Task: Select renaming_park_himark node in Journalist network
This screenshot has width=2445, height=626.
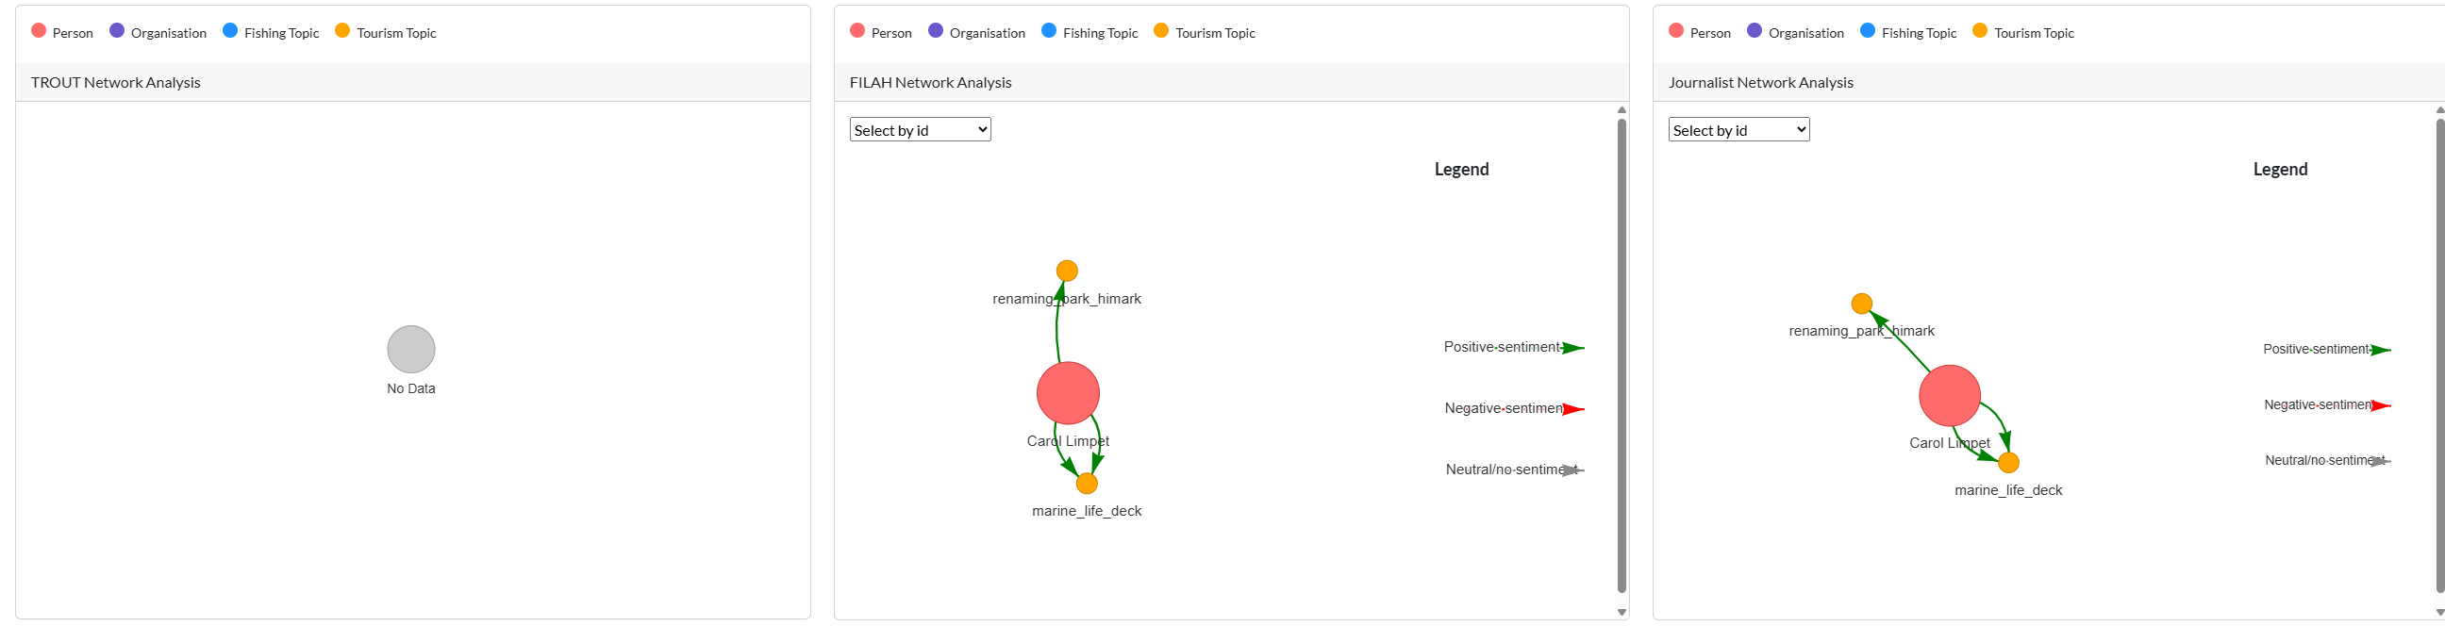Action: (1862, 304)
